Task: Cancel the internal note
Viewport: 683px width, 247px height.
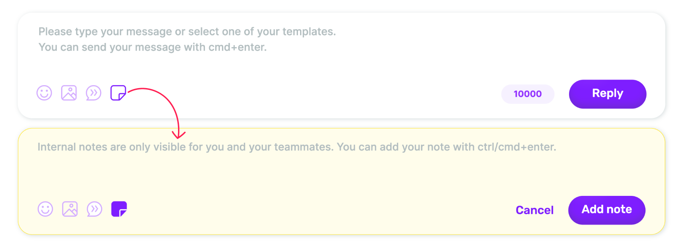Action: coord(534,210)
